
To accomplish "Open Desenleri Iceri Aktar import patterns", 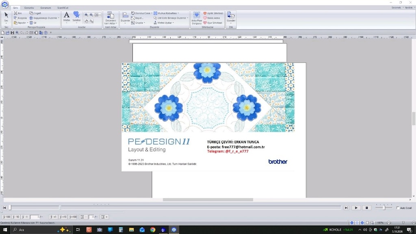I will [x=110, y=18].
